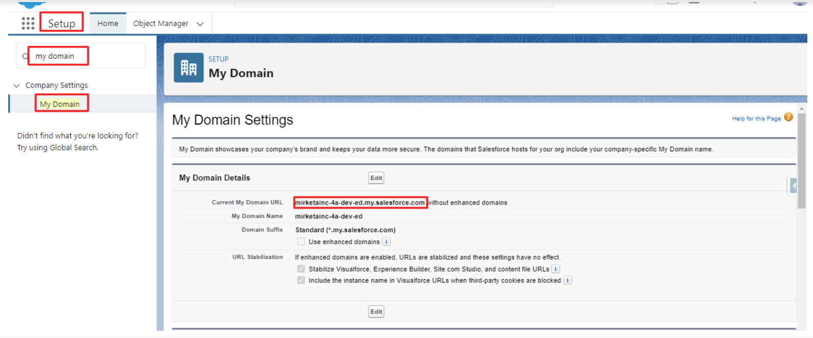813x338 pixels.
Task: Switch to the Home tab
Action: [108, 24]
